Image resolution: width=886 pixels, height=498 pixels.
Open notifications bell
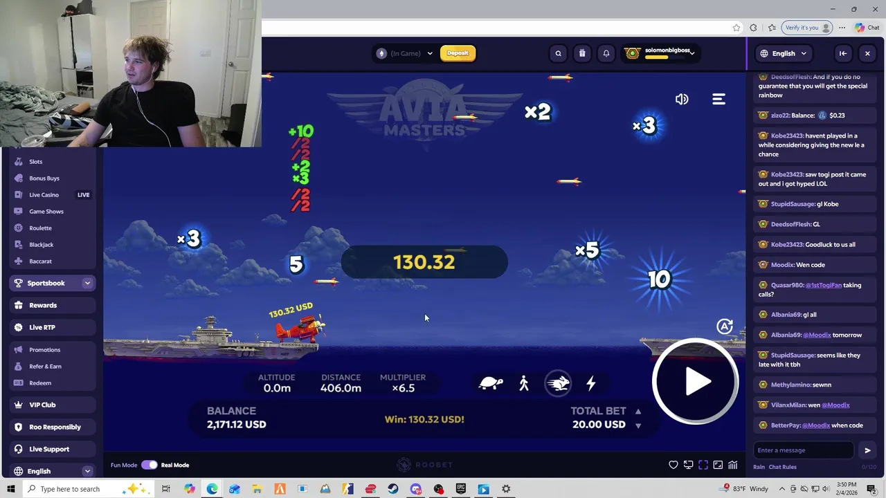pos(606,53)
